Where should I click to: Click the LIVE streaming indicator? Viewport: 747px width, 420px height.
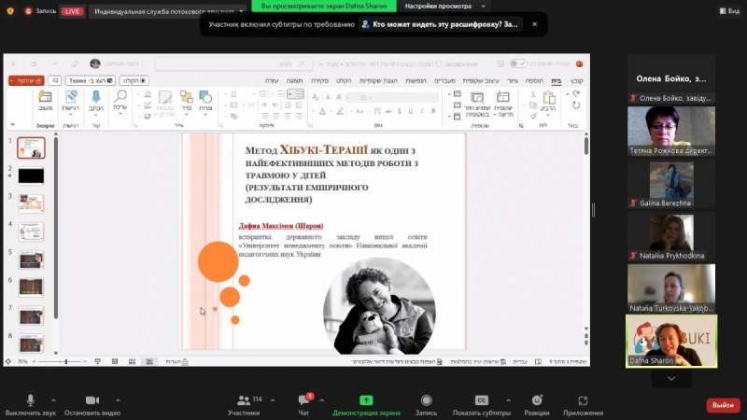[72, 11]
